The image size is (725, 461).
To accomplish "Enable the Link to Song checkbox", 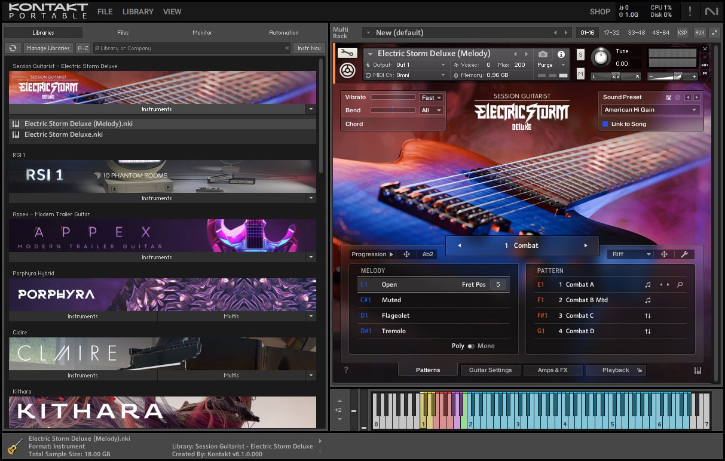I will click(605, 124).
